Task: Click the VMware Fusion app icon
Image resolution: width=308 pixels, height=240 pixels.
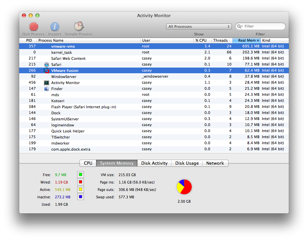Action: pos(47,71)
